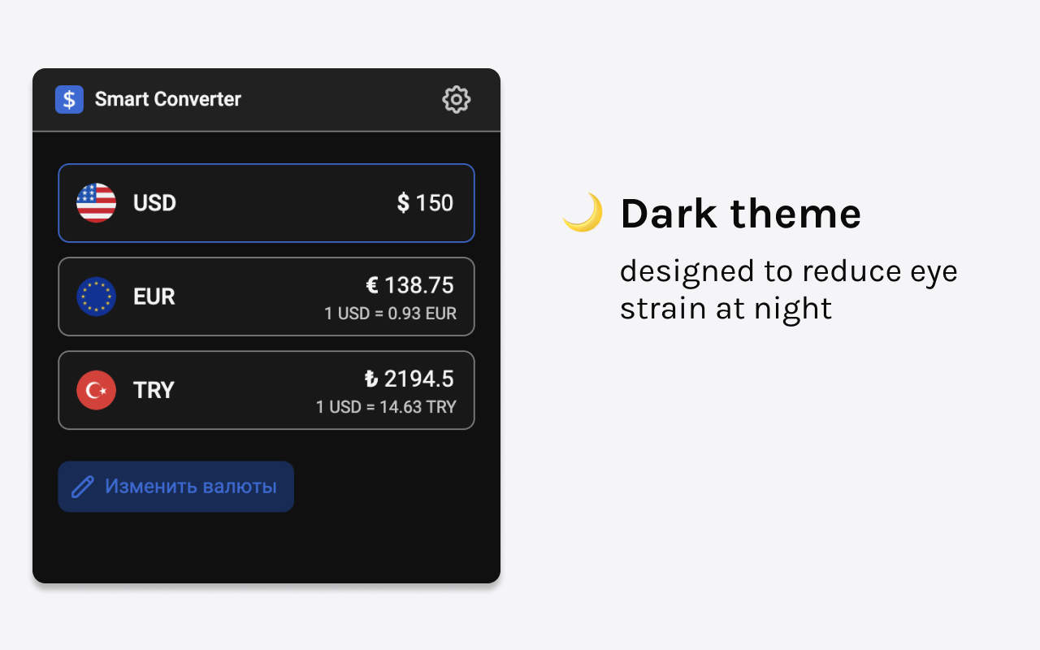Select the TRY currency row
Image resolution: width=1040 pixels, height=650 pixels.
click(266, 390)
